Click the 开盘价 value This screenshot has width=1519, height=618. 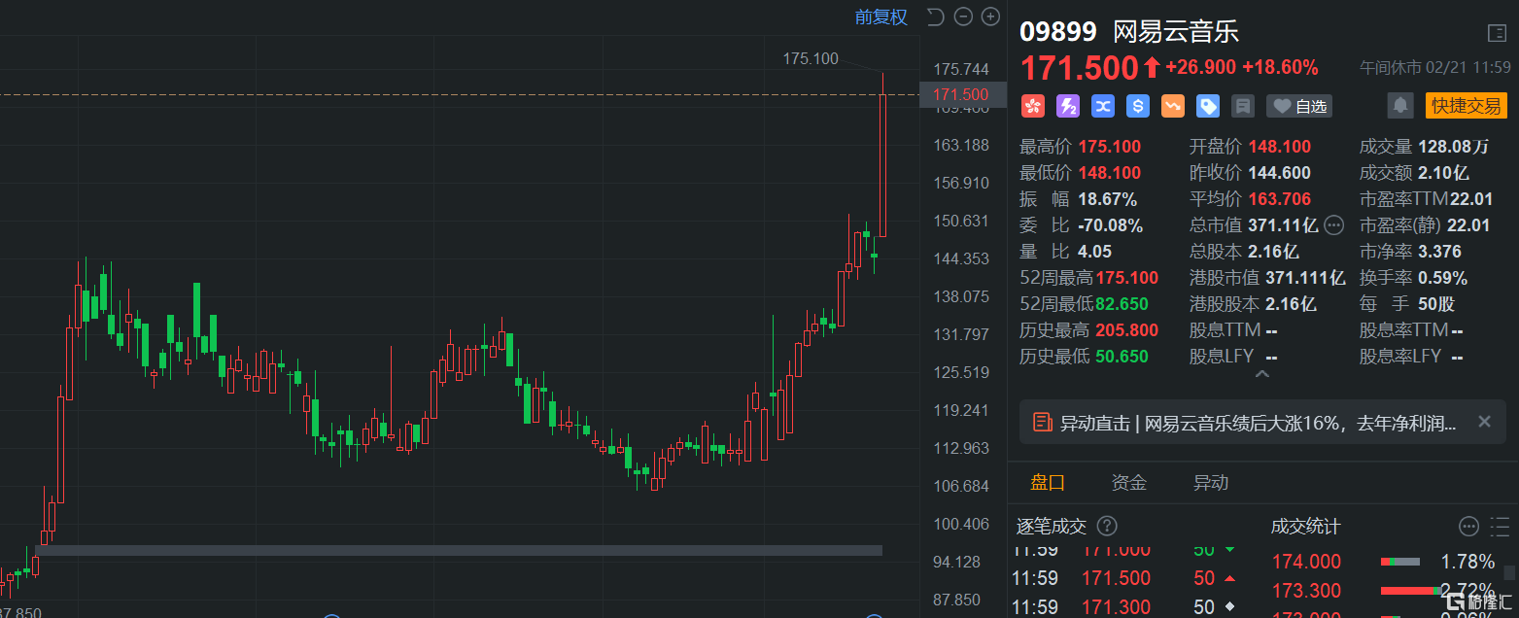[1279, 147]
